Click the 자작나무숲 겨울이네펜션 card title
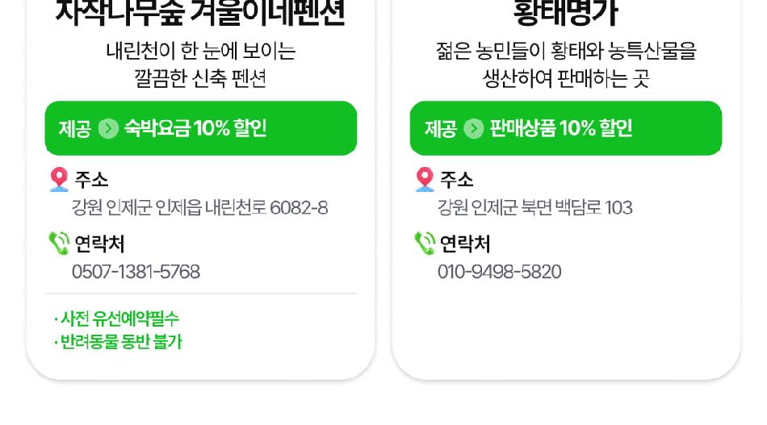Screen dimensions: 767x425 pyautogui.click(x=200, y=13)
